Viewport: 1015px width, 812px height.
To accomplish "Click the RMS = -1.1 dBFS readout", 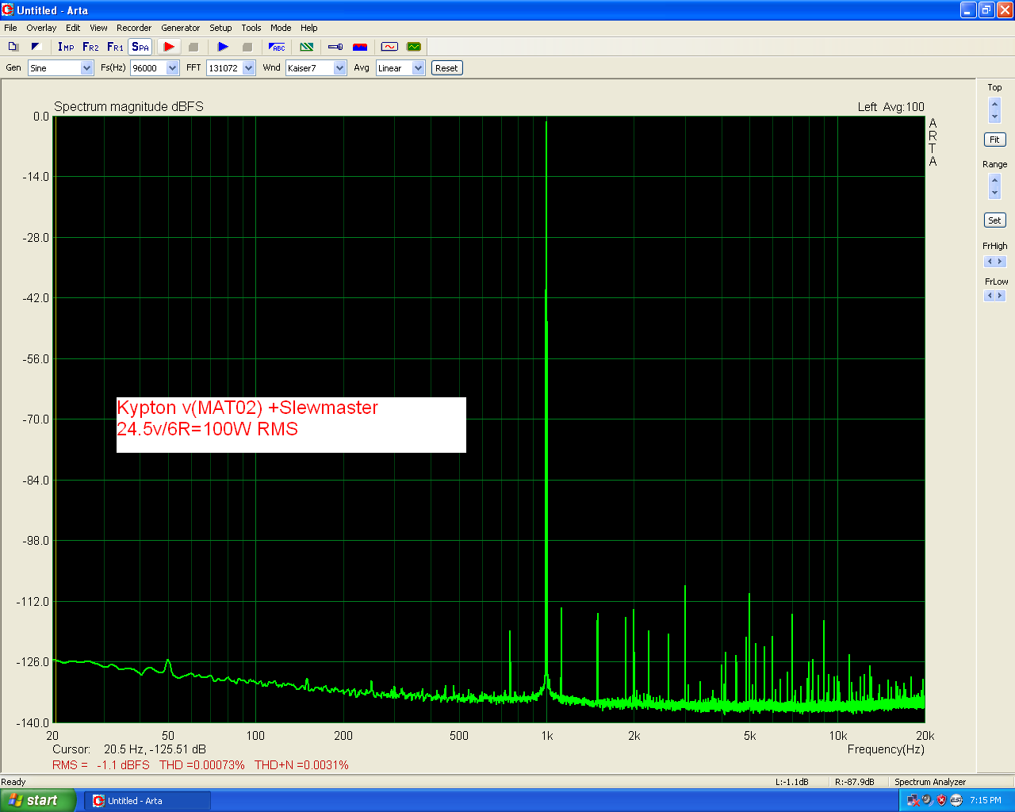I will [x=101, y=765].
